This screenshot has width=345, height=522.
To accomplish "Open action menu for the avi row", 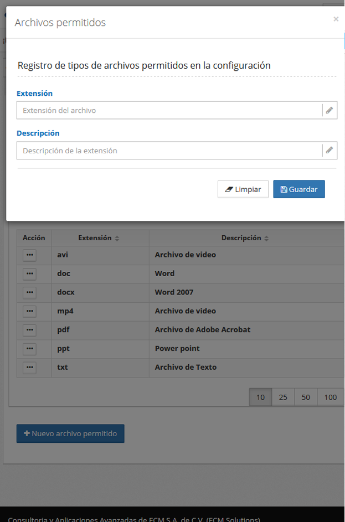I will [30, 255].
